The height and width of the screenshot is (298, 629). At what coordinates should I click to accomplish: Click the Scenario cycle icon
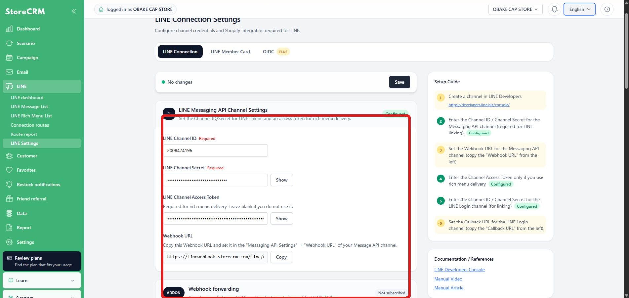click(9, 43)
